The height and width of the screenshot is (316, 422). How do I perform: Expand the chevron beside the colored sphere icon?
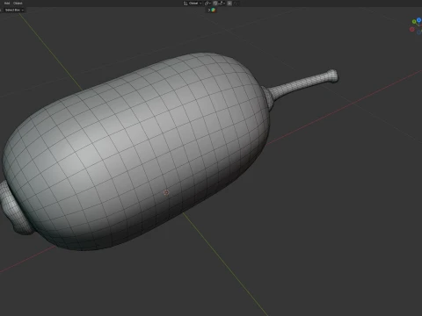[x=209, y=10]
